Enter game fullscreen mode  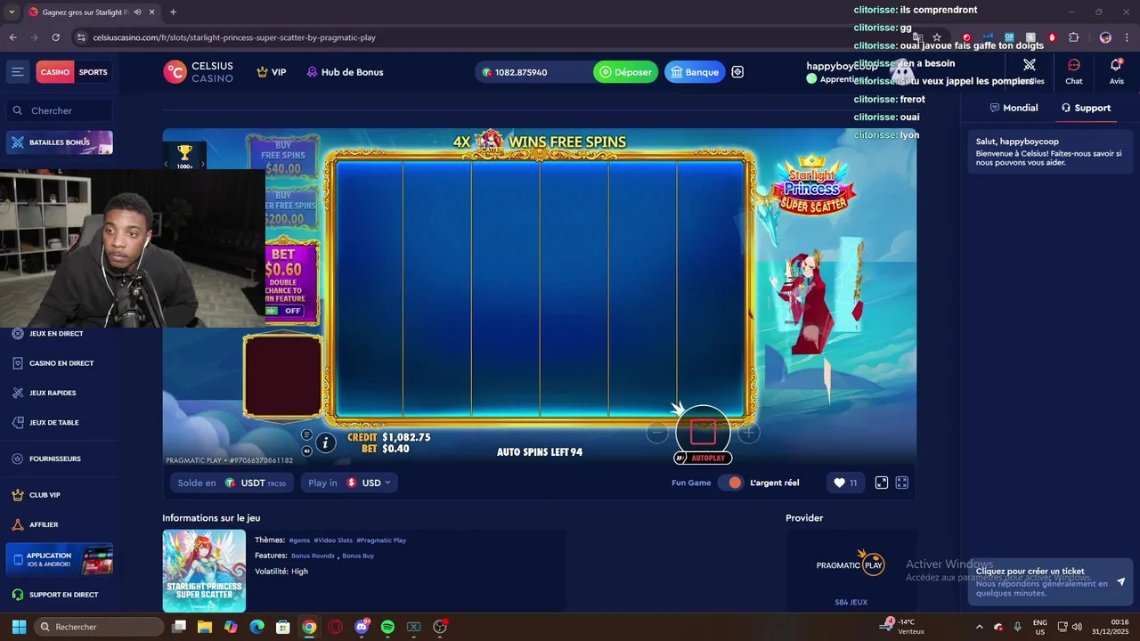coord(902,483)
